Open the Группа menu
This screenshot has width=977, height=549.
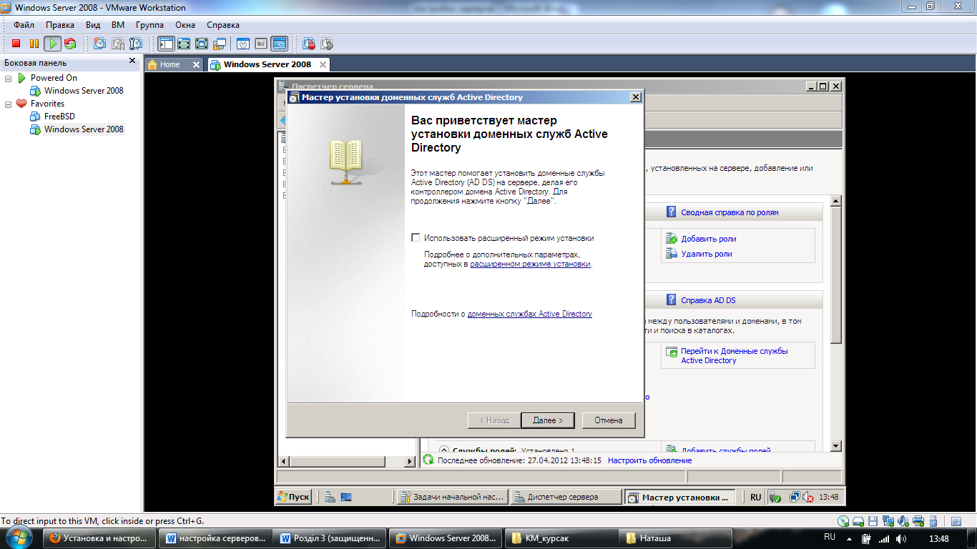point(149,25)
